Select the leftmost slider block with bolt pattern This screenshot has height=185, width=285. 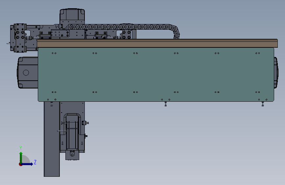(20, 38)
